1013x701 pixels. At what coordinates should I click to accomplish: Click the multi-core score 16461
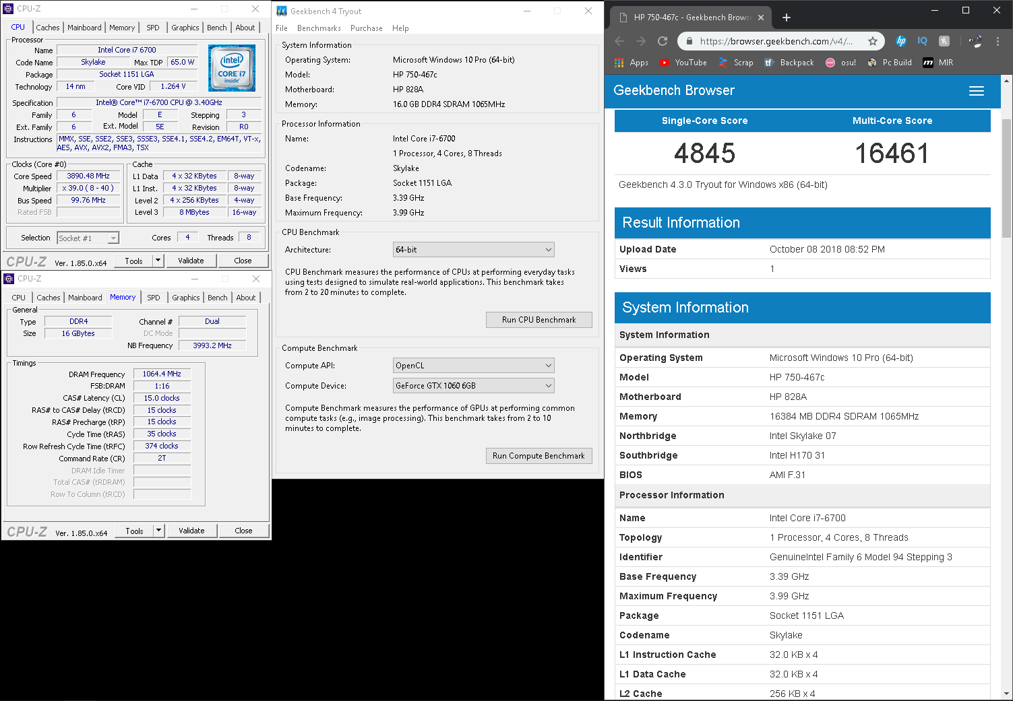tap(892, 154)
